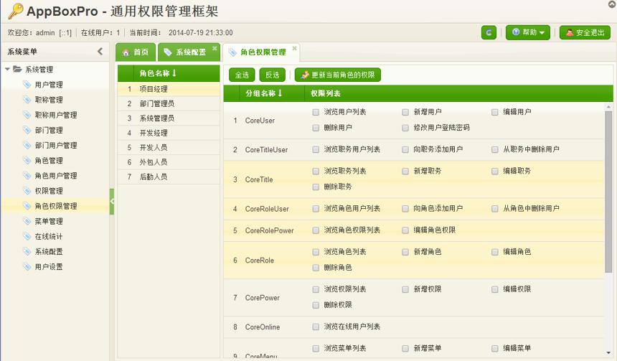Click the home icon on the 首页 tab
Screen dimensions: 617x361
click(126, 52)
